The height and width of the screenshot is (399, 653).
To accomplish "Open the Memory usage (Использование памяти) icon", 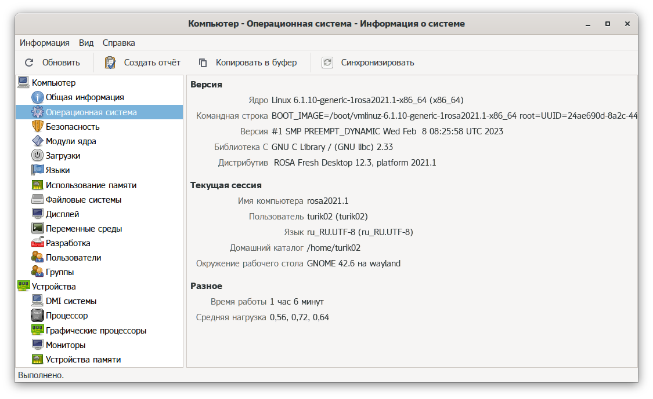I will [x=37, y=185].
